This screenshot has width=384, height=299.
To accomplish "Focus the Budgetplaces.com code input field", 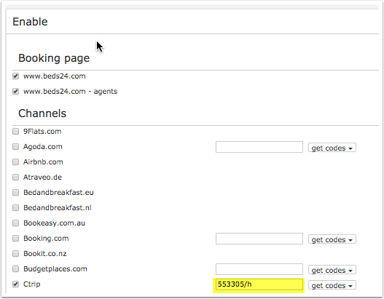I will tap(259, 269).
